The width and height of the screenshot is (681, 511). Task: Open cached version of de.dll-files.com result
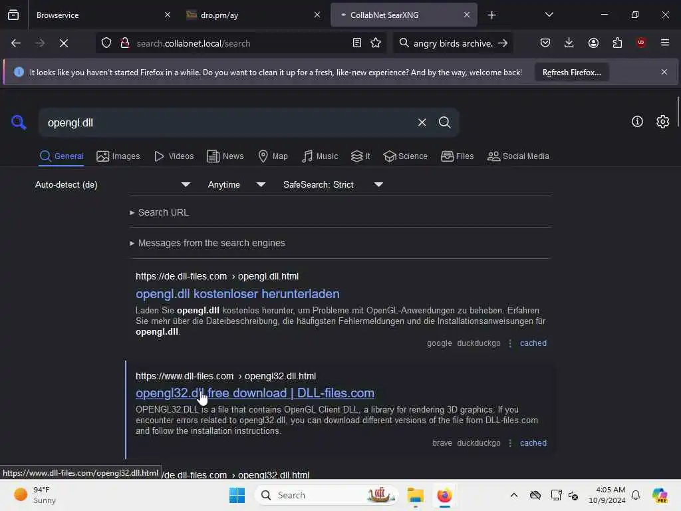tap(533, 343)
